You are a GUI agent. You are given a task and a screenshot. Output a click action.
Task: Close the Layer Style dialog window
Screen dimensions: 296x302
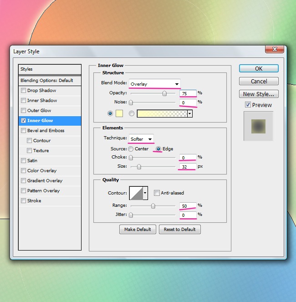pos(275,50)
